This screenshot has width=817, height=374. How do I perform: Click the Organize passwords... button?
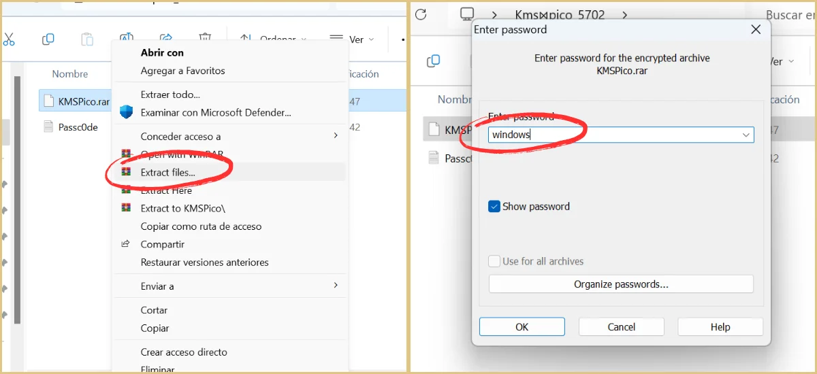point(621,284)
